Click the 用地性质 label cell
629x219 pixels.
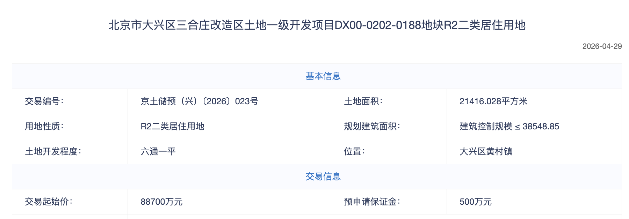tap(44, 127)
